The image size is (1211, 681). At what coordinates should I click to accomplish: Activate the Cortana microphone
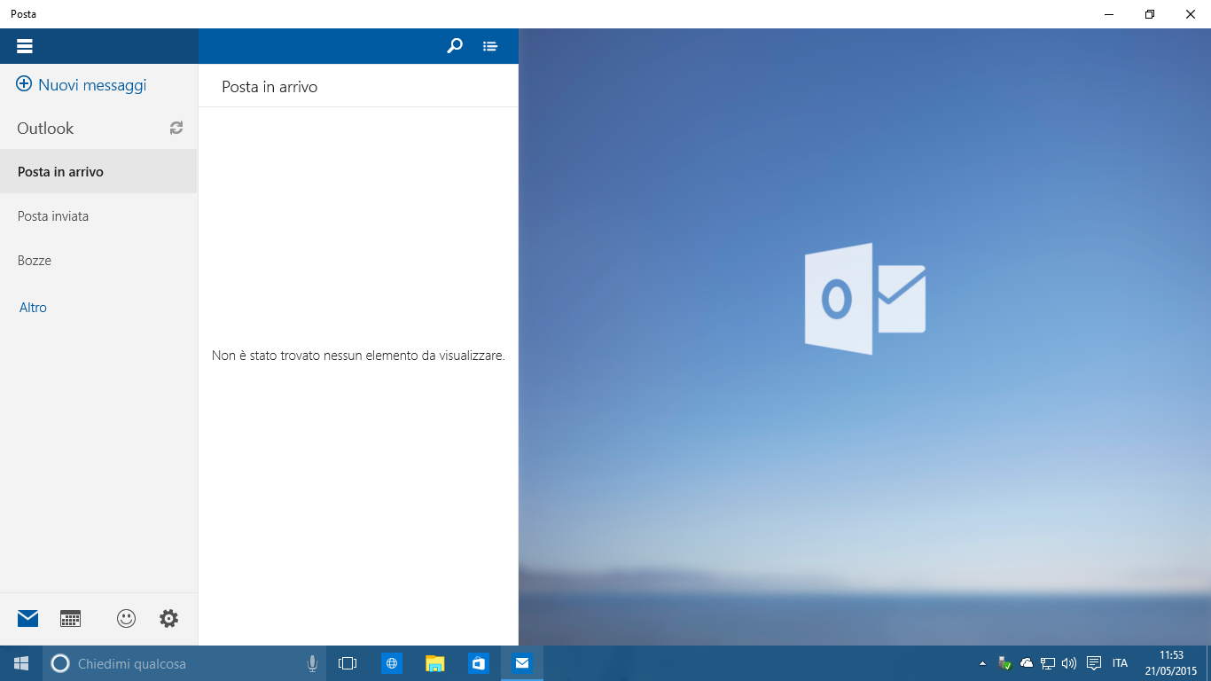312,663
